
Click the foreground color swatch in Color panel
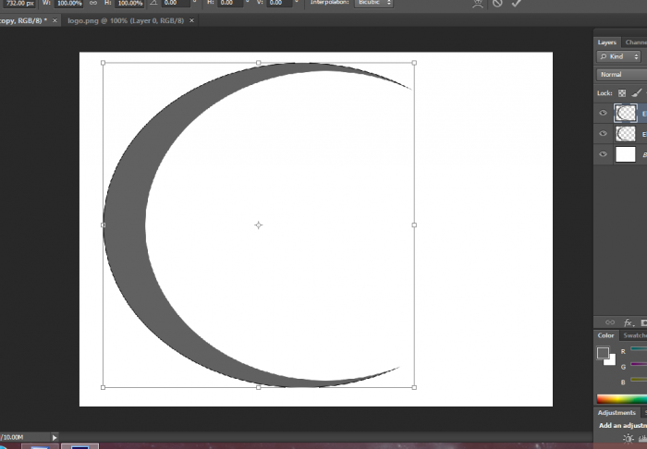(x=603, y=353)
